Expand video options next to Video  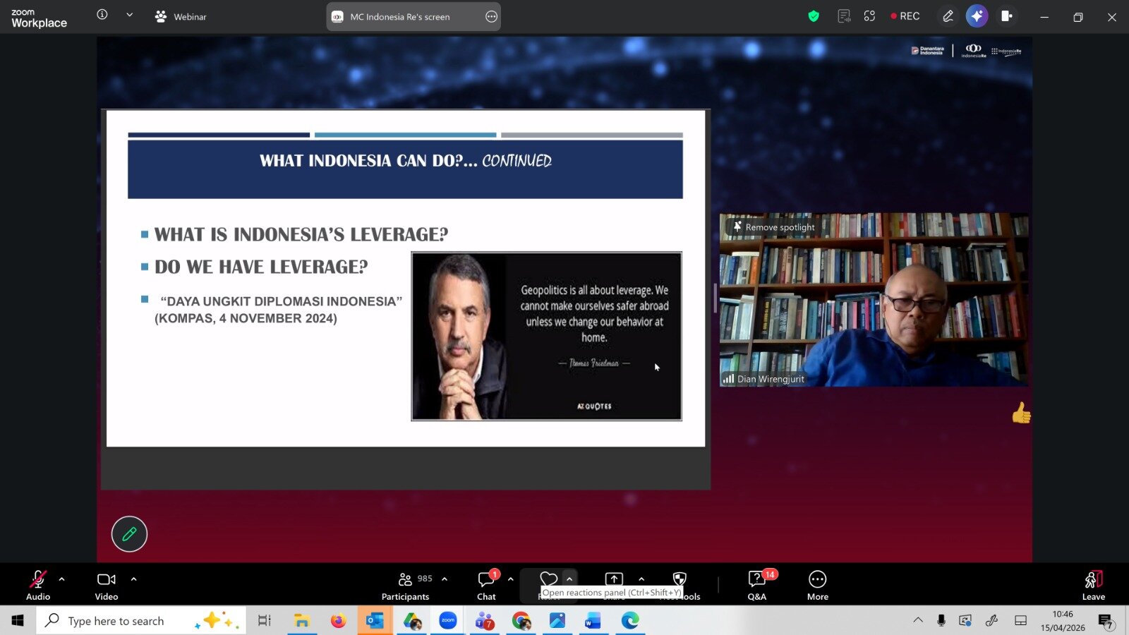[134, 579]
